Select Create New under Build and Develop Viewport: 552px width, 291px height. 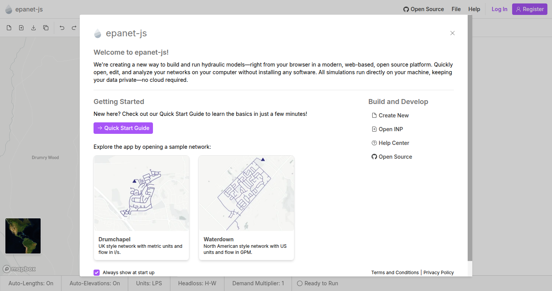(390, 115)
